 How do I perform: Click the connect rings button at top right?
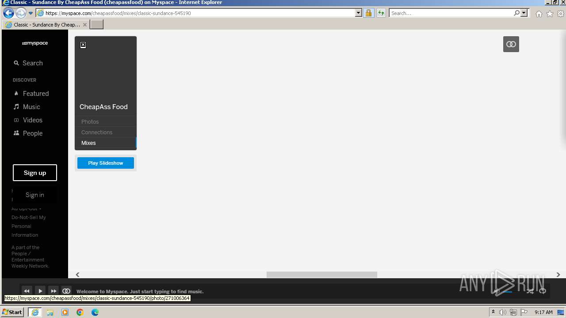point(511,44)
